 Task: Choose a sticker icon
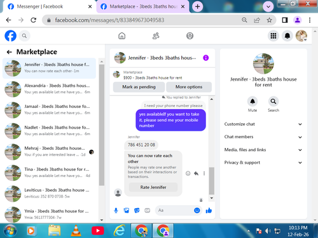[x=137, y=210]
